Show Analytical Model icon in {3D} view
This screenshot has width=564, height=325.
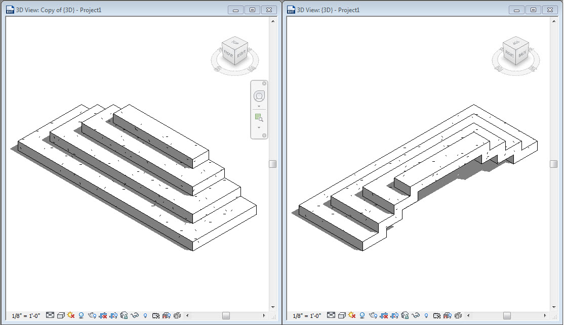pos(447,316)
